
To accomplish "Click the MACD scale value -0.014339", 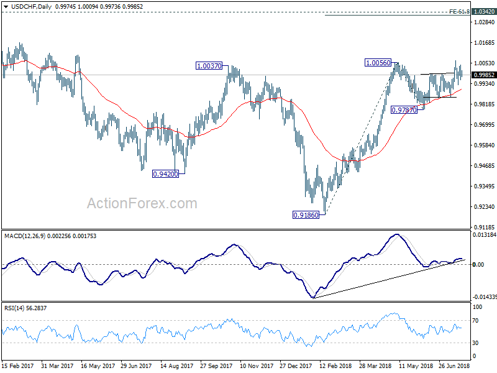I will [485, 297].
